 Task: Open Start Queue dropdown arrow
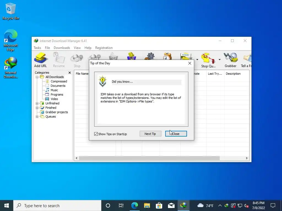(197, 60)
